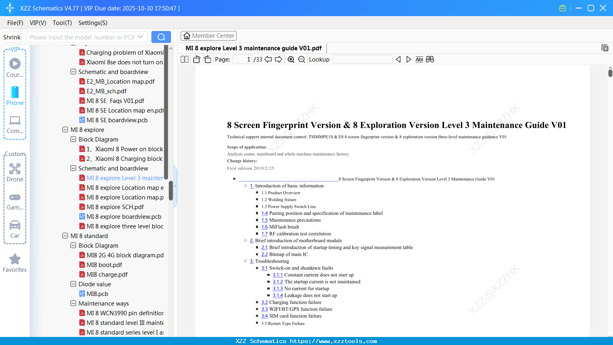Select the Car category icon
Image resolution: width=613 pixels, height=345 pixels.
click(15, 229)
